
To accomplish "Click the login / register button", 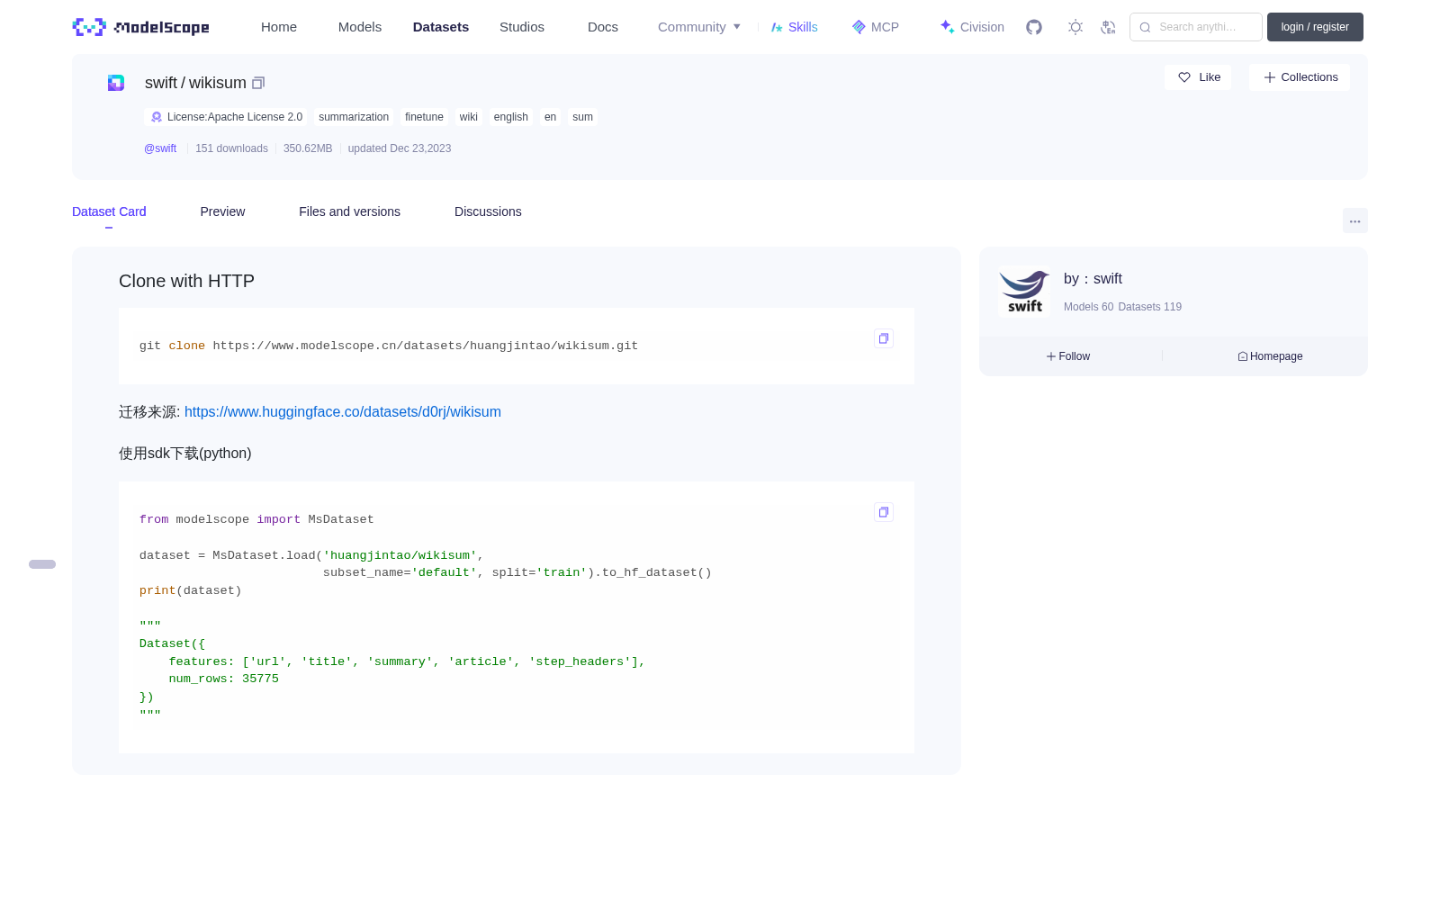I will [x=1315, y=27].
